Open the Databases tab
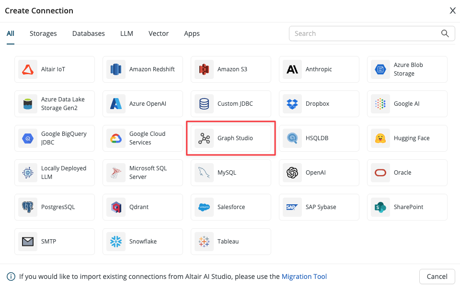 coord(89,33)
